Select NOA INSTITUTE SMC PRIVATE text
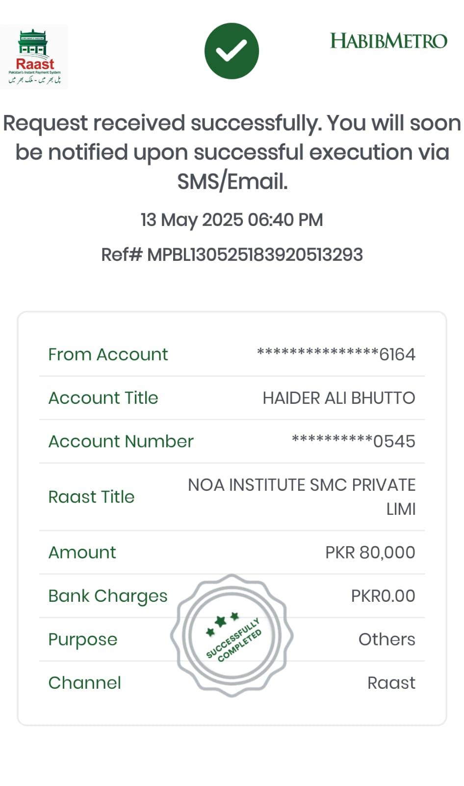Image resolution: width=464 pixels, height=786 pixels. [302, 485]
